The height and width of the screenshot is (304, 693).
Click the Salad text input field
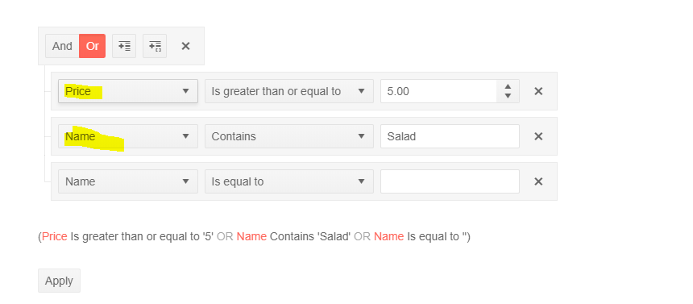point(450,136)
